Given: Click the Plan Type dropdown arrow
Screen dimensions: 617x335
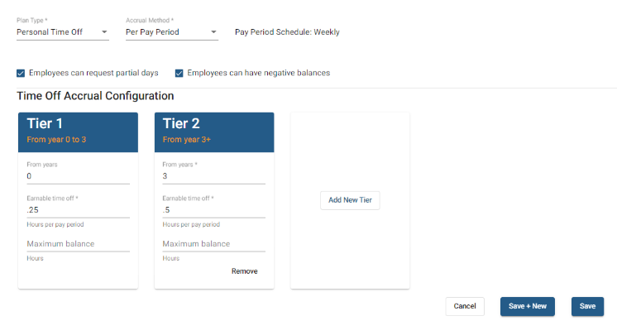Looking at the screenshot, I should tap(104, 32).
